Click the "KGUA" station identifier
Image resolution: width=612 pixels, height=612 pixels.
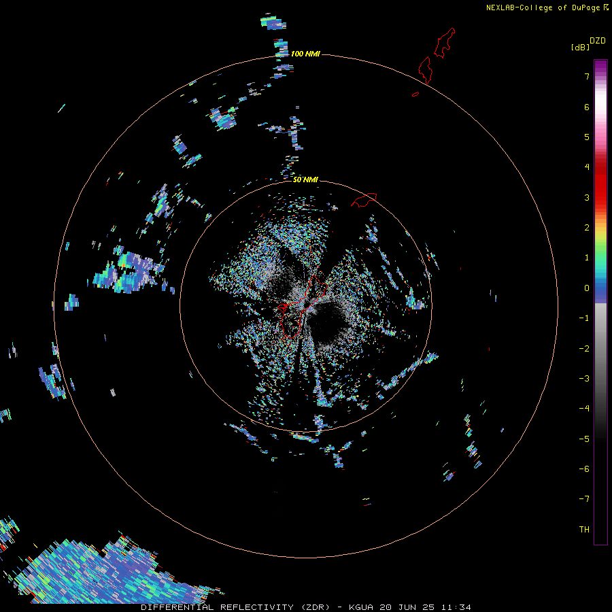[x=360, y=607]
